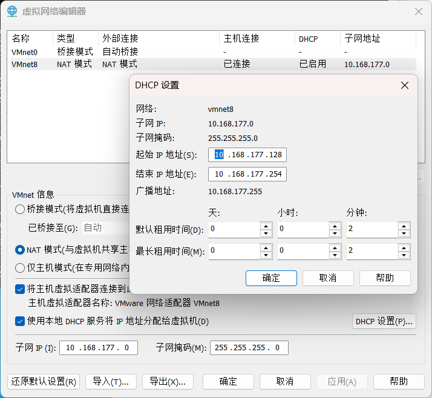This screenshot has height=398, width=432.
Task: Click the 默认租用时间 days field
Action: point(234,230)
